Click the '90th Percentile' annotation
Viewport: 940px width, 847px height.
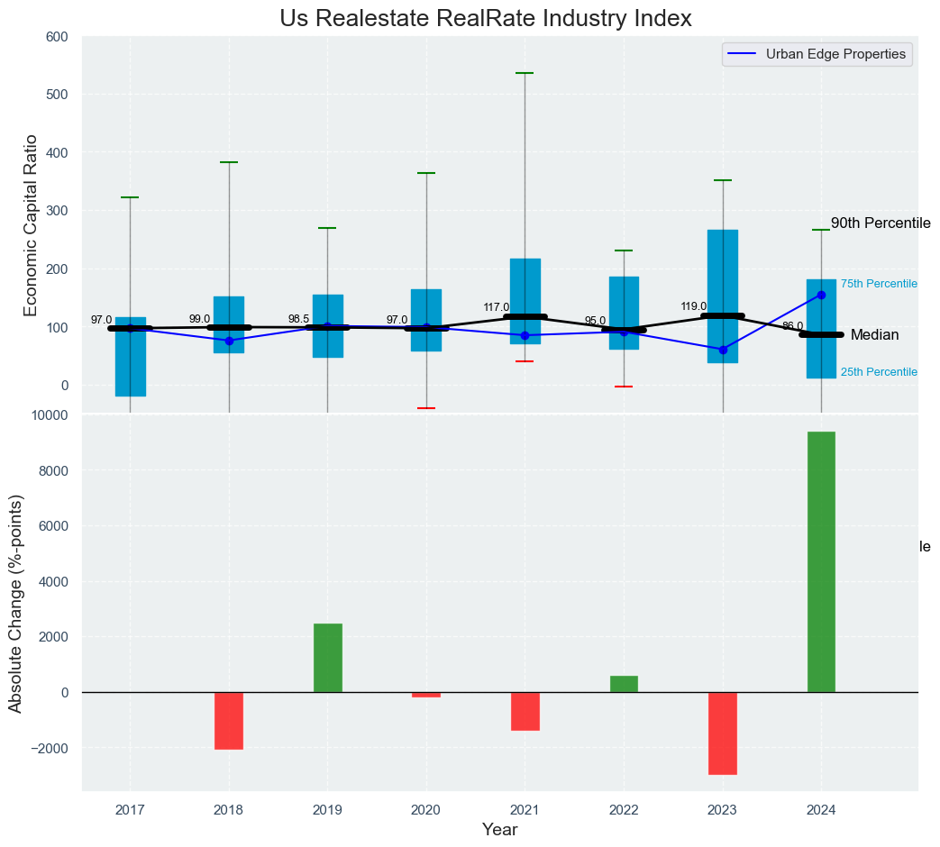tap(881, 223)
